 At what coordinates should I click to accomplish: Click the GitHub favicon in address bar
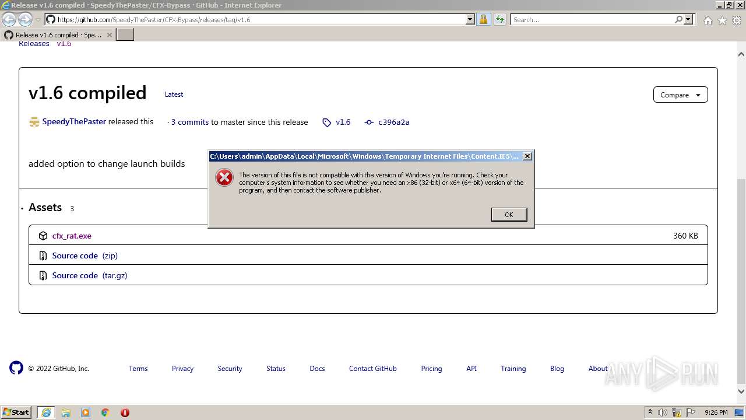(x=51, y=19)
